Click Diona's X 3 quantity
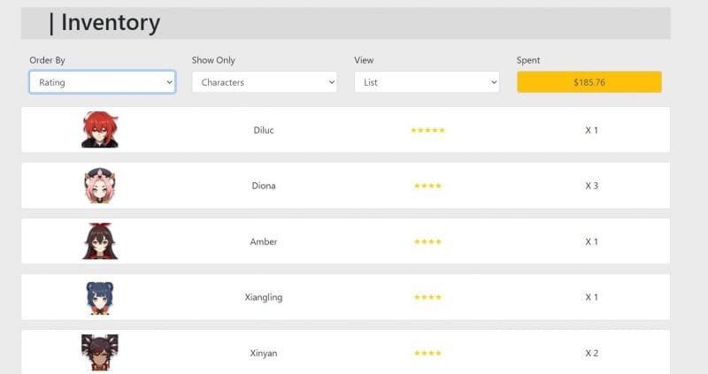Image resolution: width=708 pixels, height=374 pixels. [x=591, y=186]
